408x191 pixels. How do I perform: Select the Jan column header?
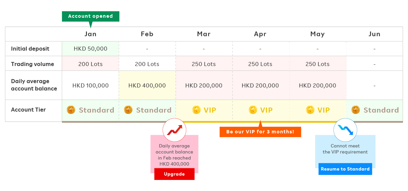(90, 34)
